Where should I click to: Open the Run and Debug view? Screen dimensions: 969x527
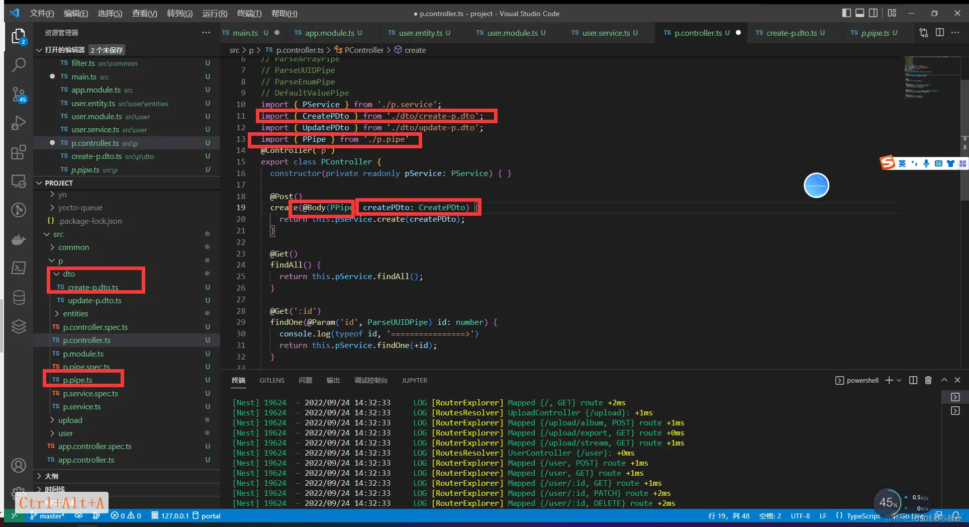coord(19,123)
